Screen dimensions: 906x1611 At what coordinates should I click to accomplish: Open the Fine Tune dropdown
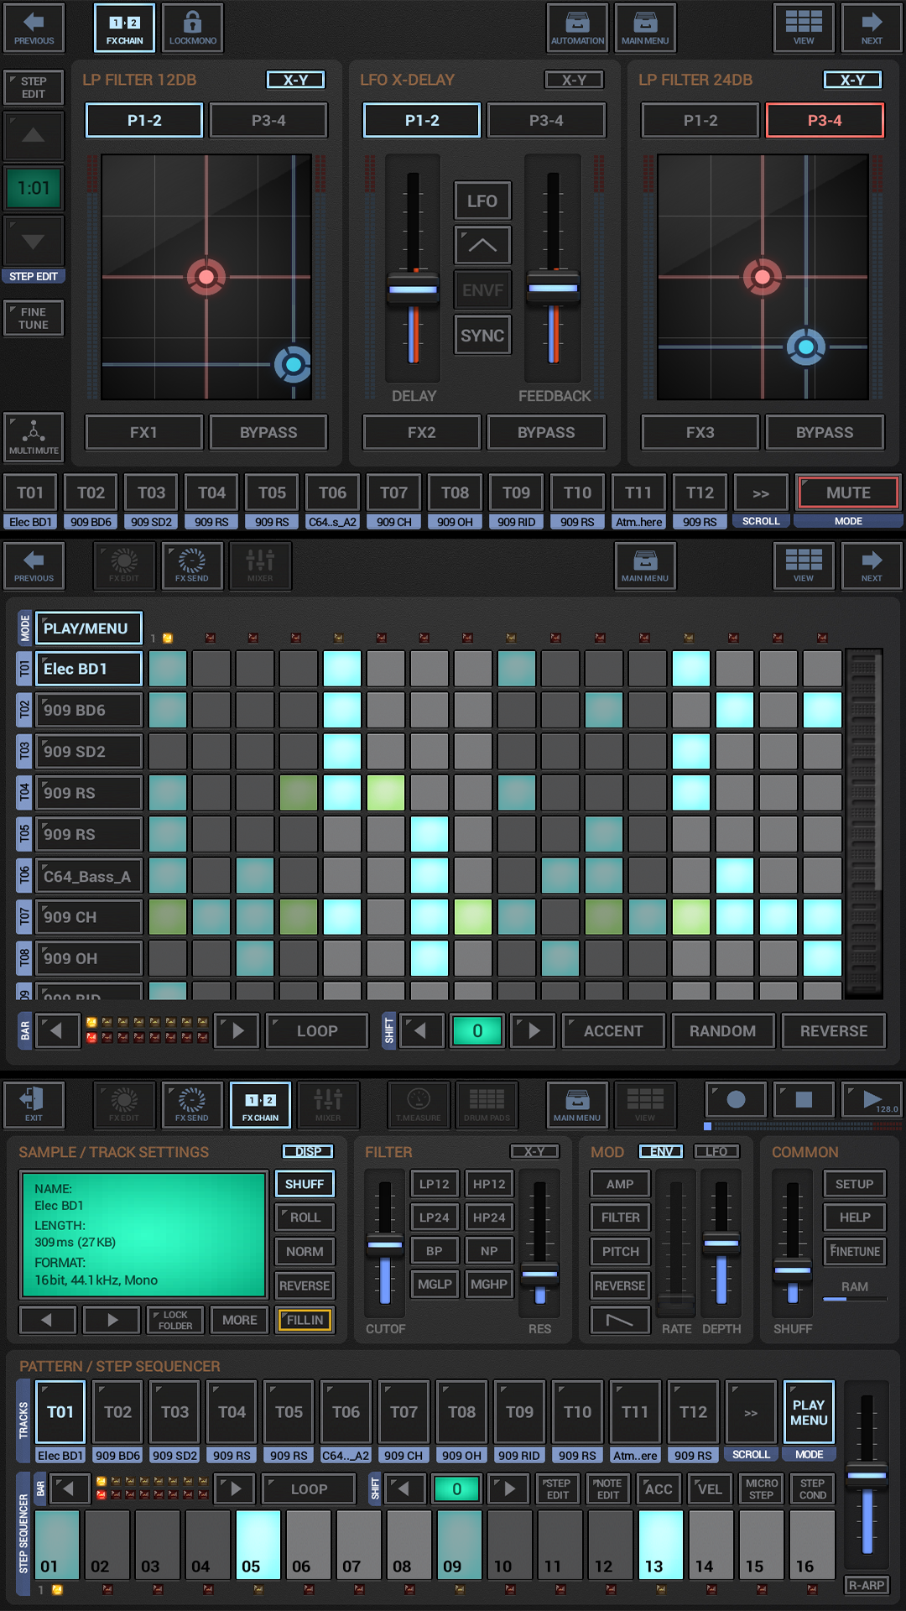point(34,318)
